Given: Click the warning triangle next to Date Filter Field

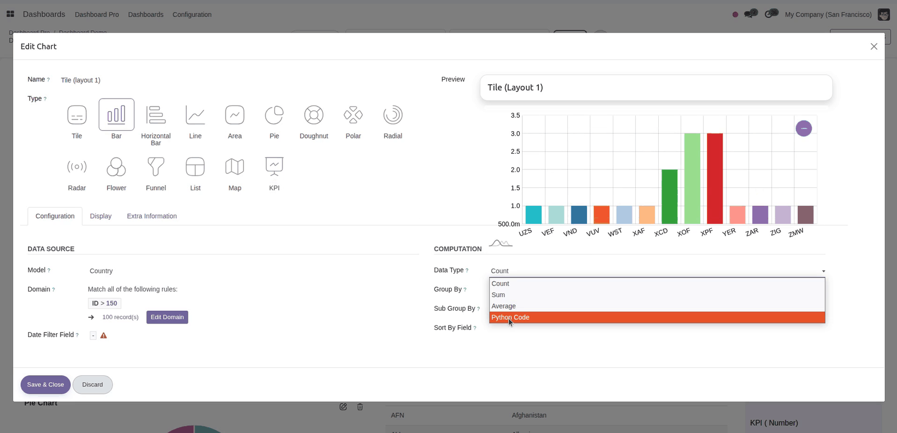Looking at the screenshot, I should point(104,335).
